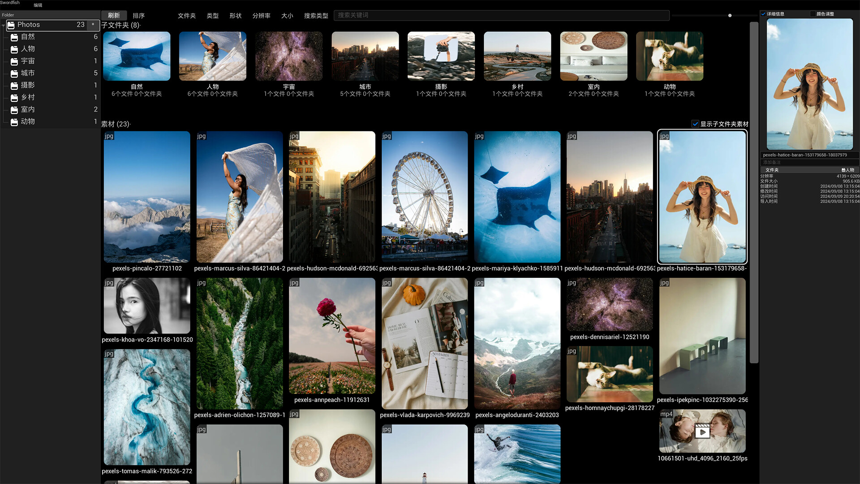Filter assets by 大小 size
This screenshot has width=860, height=484.
tap(287, 16)
